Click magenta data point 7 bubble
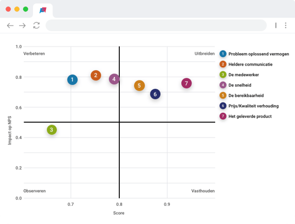 [x=187, y=83]
